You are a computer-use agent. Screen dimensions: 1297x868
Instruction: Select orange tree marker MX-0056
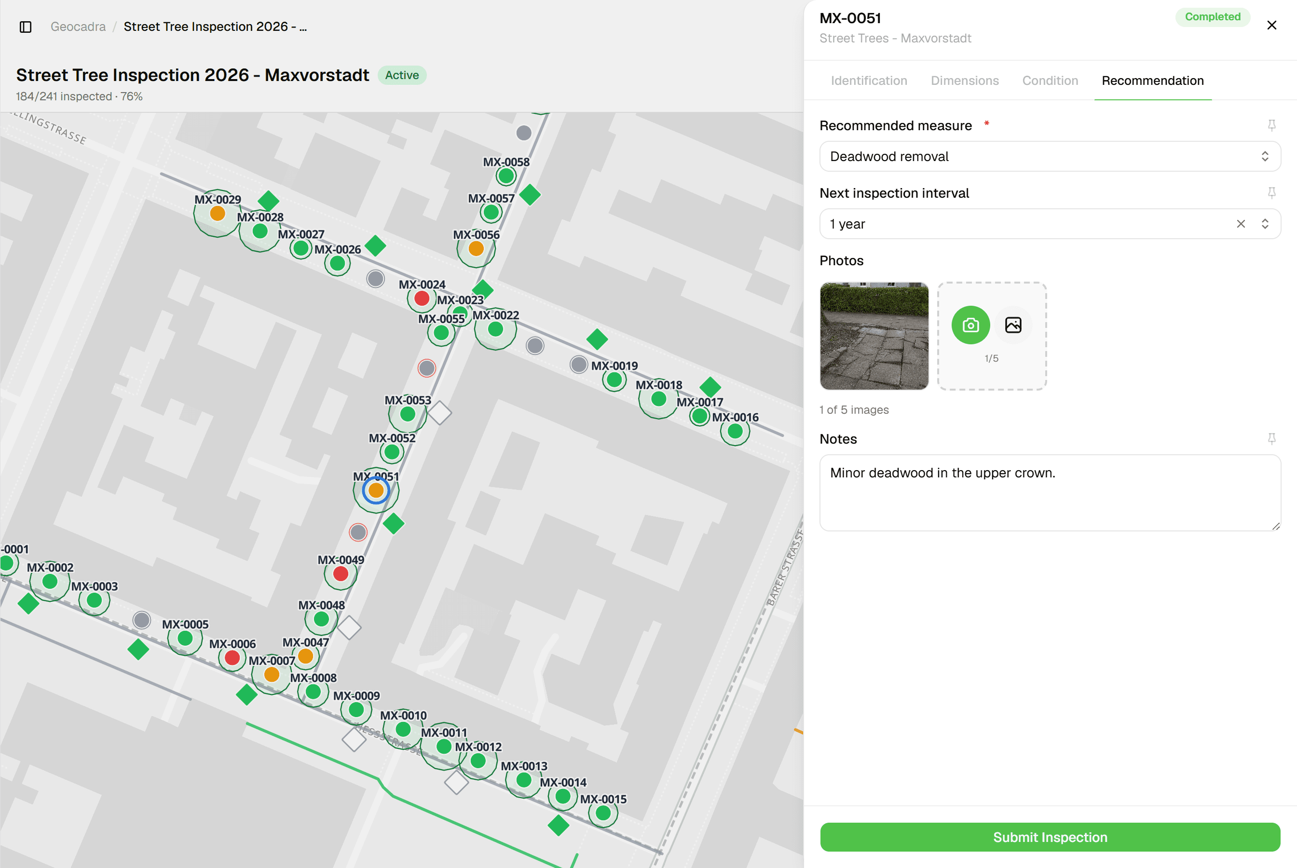click(476, 249)
